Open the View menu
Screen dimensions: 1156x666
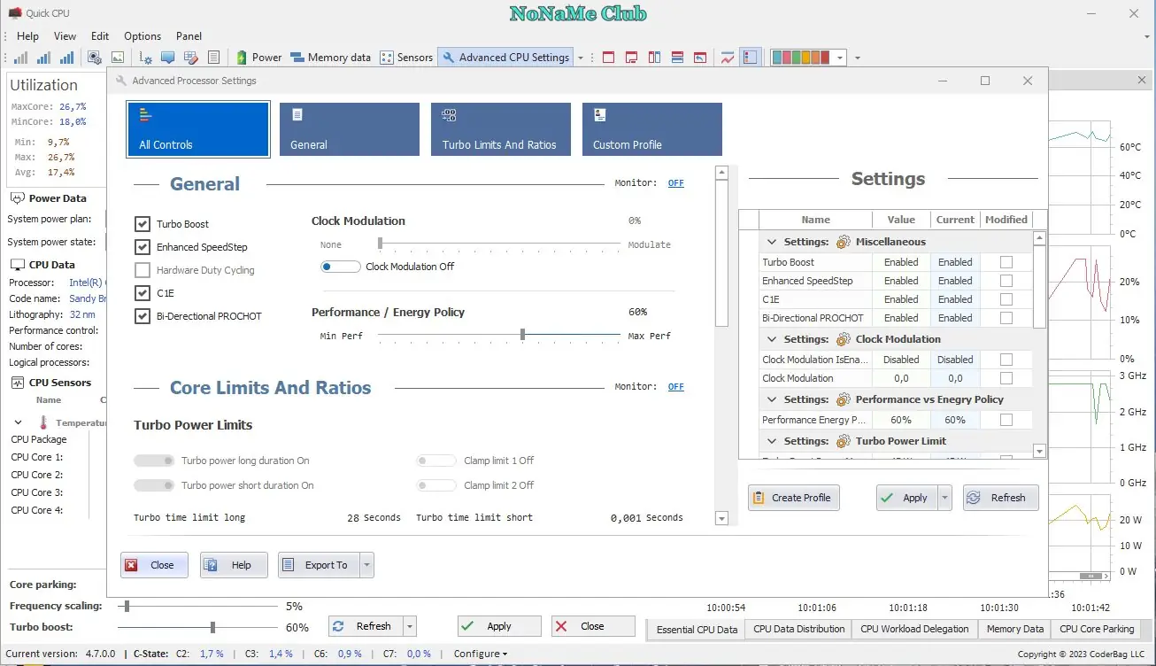(x=65, y=36)
